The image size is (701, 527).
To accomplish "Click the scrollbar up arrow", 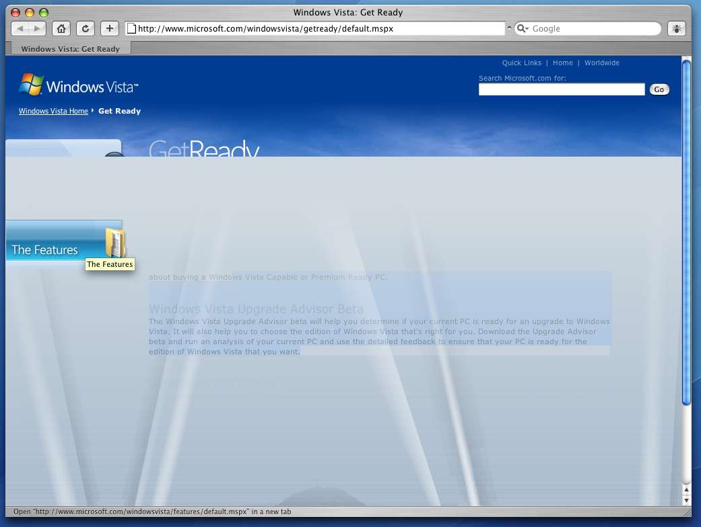I will [686, 490].
